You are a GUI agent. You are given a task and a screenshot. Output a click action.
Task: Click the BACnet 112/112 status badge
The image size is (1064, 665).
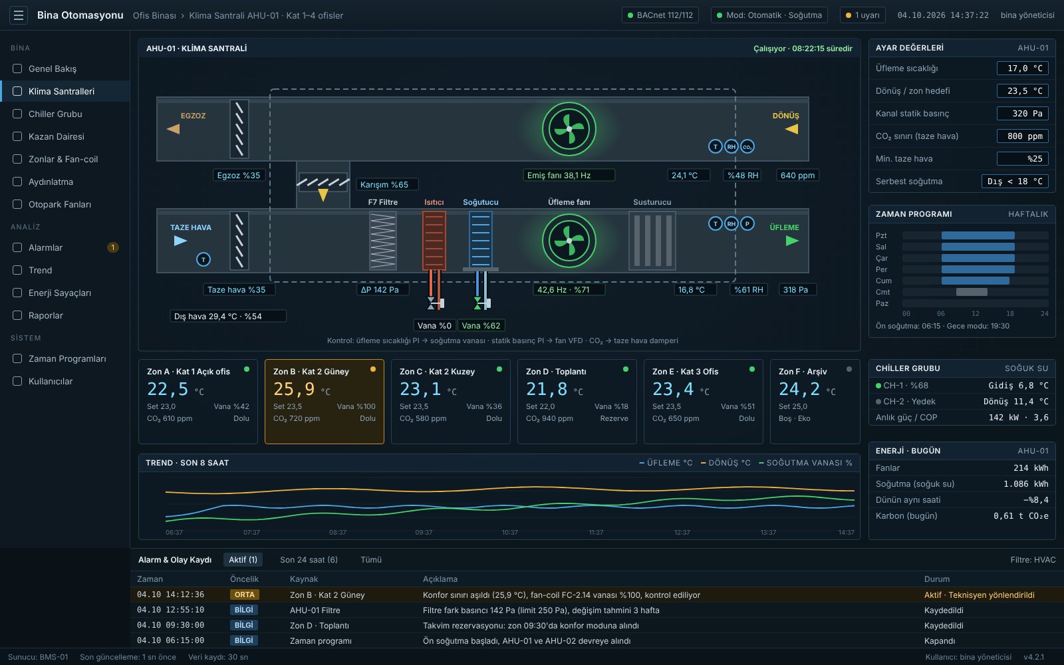pos(660,15)
